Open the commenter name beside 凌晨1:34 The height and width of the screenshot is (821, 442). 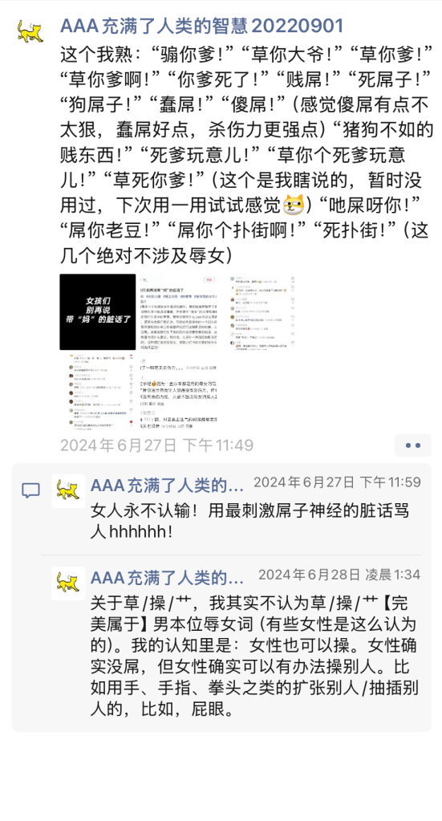click(x=168, y=578)
